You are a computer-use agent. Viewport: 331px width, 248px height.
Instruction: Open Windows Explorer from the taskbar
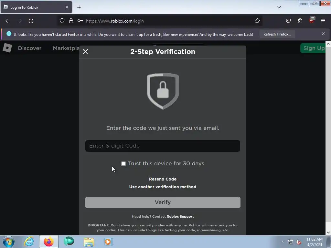point(89,242)
